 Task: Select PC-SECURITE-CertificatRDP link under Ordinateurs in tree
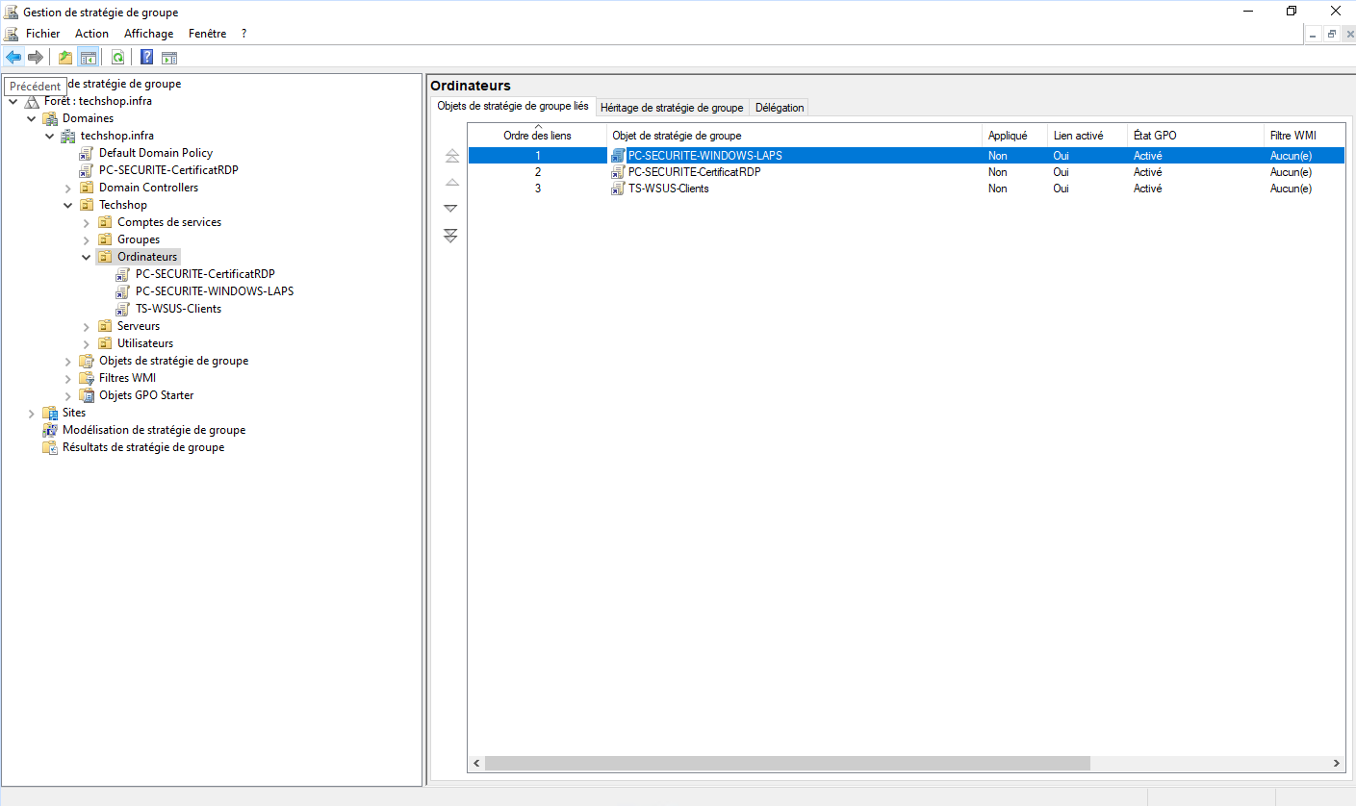tap(205, 274)
